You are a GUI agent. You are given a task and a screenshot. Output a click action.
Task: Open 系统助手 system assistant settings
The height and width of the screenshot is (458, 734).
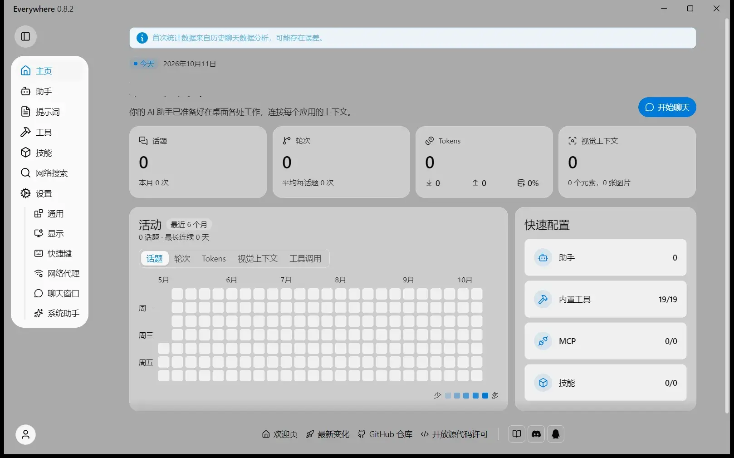point(56,313)
